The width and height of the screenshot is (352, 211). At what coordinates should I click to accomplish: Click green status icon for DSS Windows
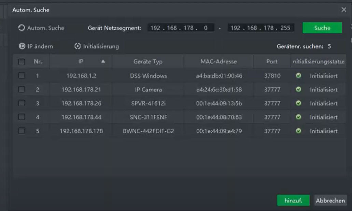point(298,76)
